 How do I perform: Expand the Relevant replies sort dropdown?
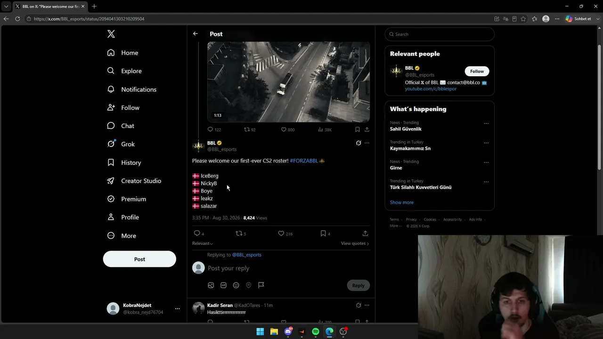pyautogui.click(x=203, y=243)
